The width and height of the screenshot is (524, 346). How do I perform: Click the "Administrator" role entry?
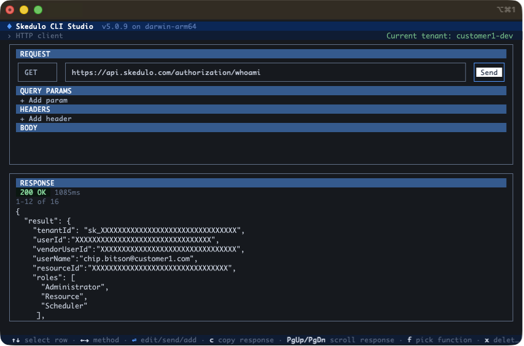pyautogui.click(x=74, y=287)
